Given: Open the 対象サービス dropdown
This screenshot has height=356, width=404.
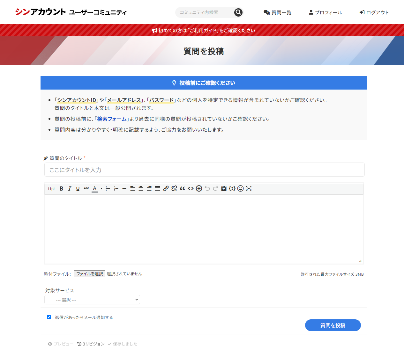Looking at the screenshot, I should [x=92, y=300].
